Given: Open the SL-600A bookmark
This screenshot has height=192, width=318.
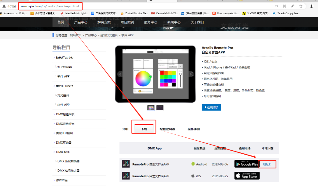Looking at the screenshot, I should click(256, 13).
